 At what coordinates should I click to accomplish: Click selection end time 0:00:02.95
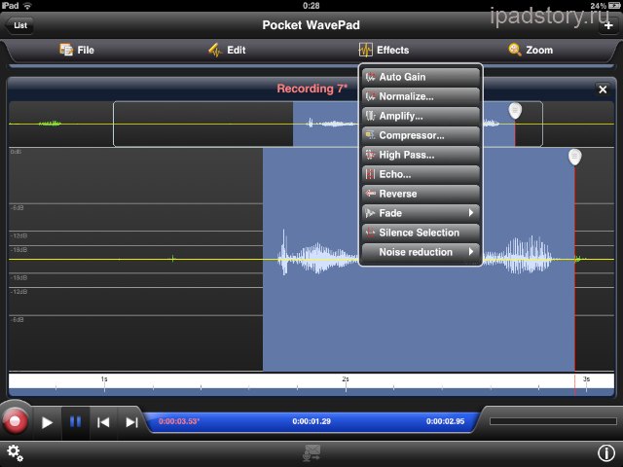445,421
